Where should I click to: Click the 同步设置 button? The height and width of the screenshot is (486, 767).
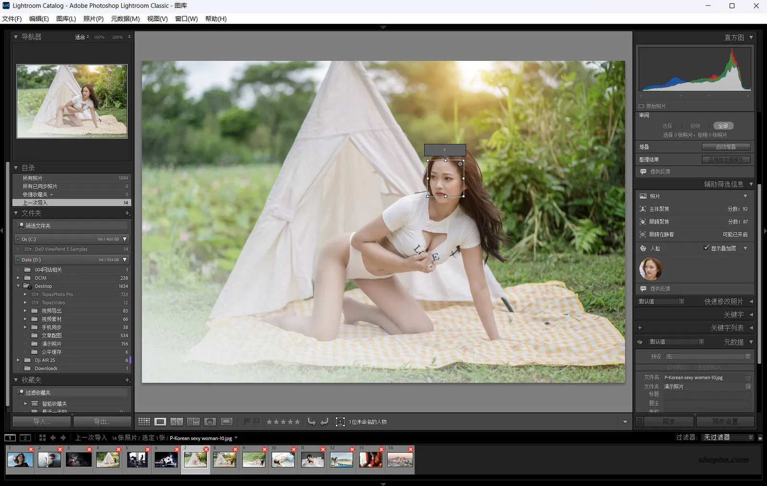[725, 421]
